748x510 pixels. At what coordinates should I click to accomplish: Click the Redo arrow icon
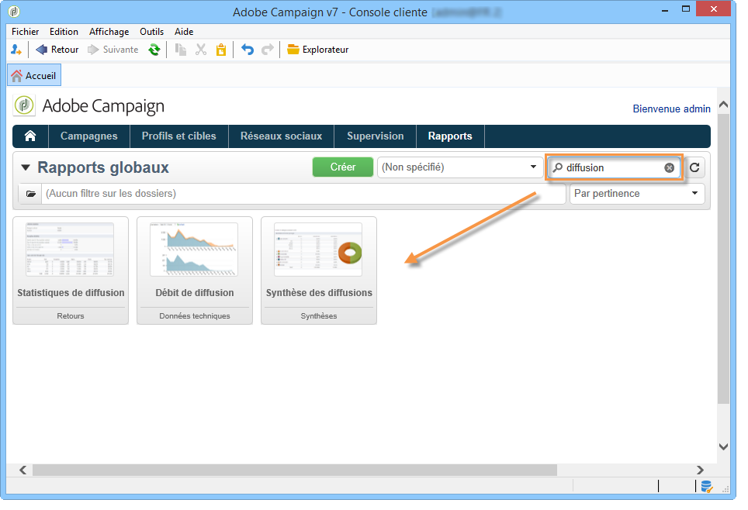(x=268, y=50)
